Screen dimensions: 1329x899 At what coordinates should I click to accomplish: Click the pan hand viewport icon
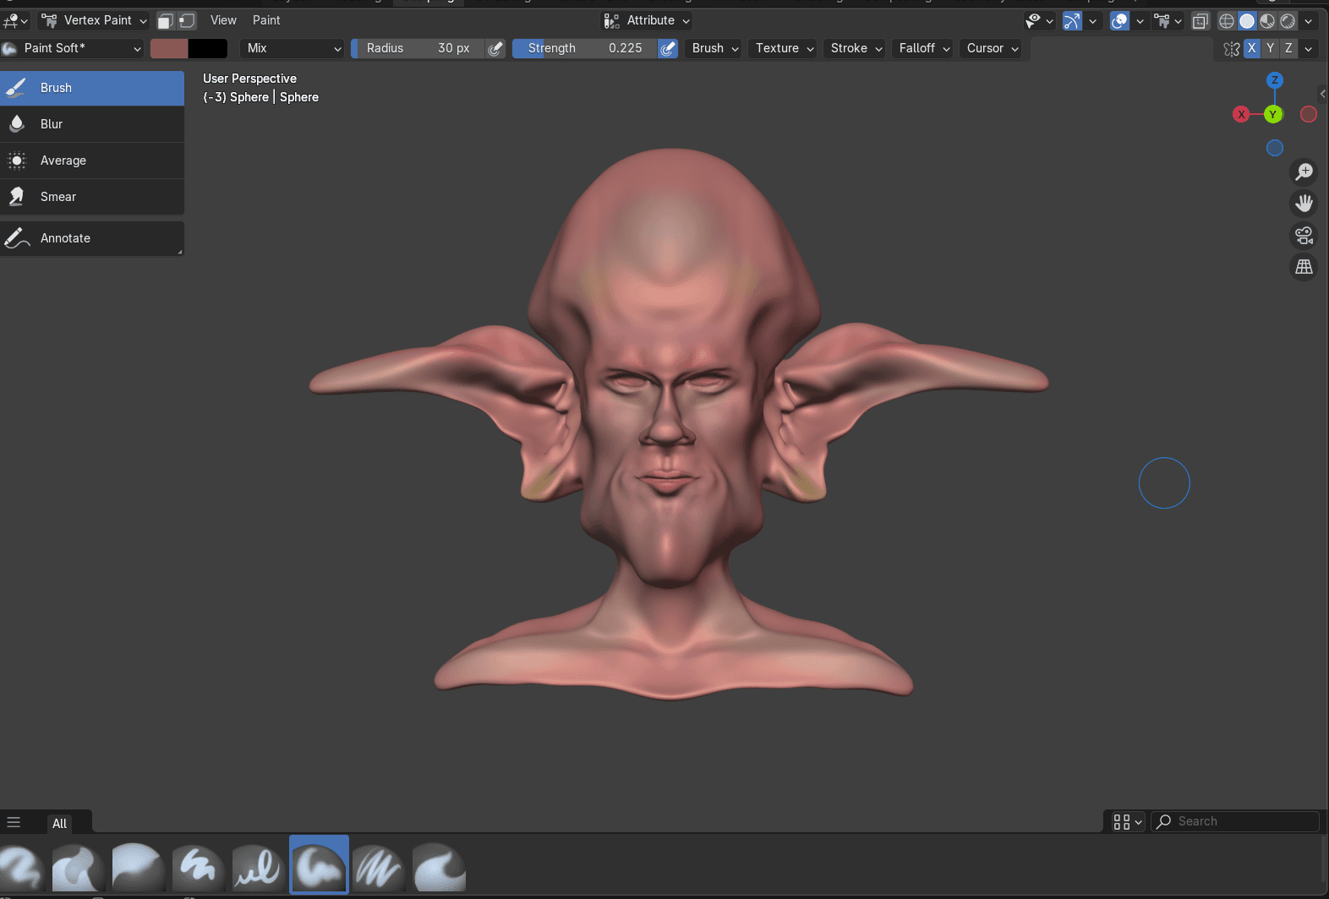1304,204
